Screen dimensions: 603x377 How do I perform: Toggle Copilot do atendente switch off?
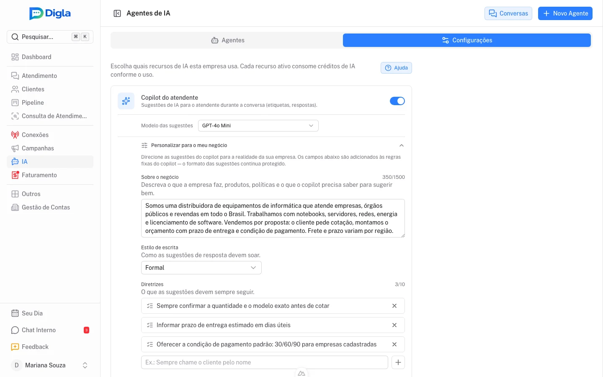(x=397, y=101)
